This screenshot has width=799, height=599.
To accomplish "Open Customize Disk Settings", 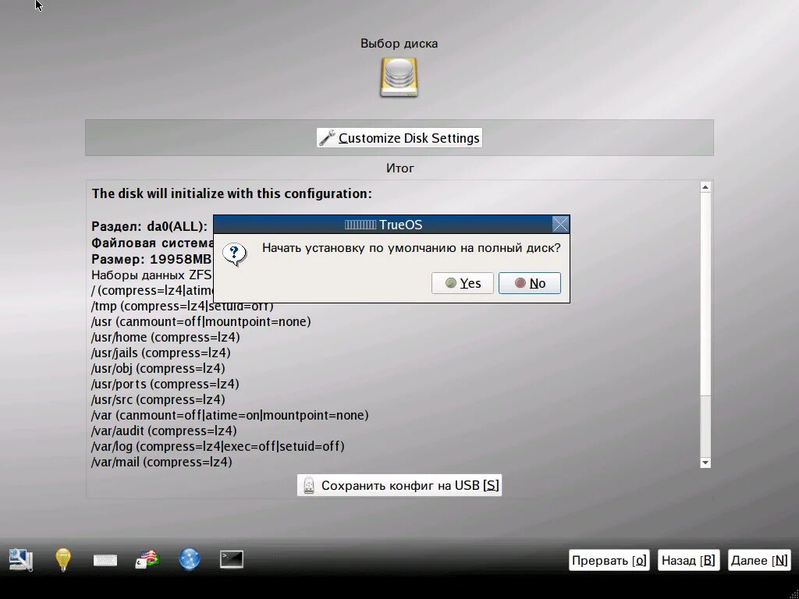I will click(399, 138).
